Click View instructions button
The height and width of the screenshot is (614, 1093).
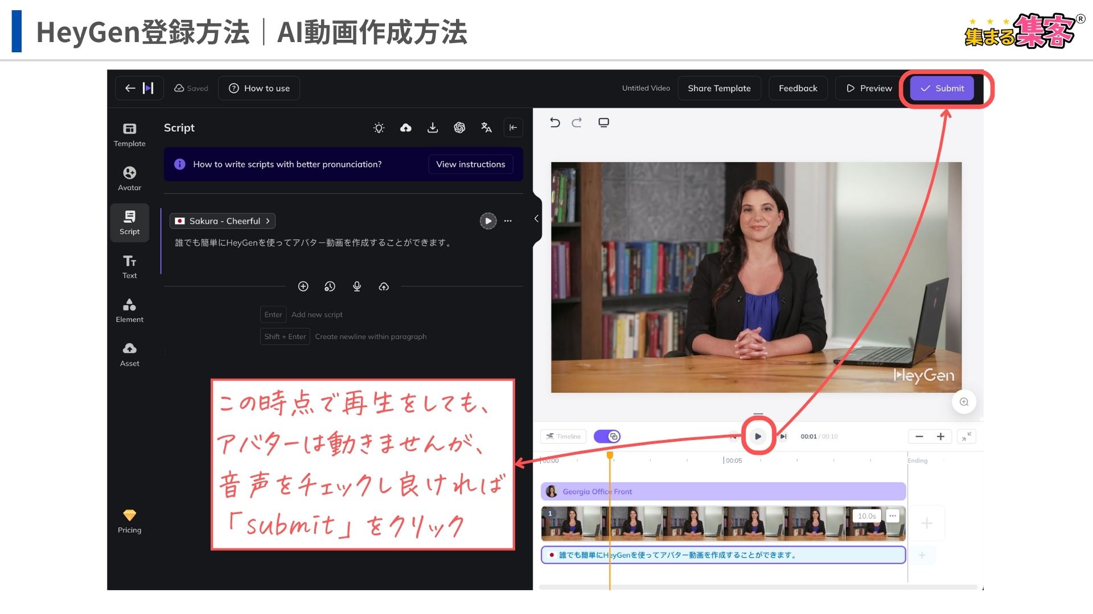click(x=471, y=164)
